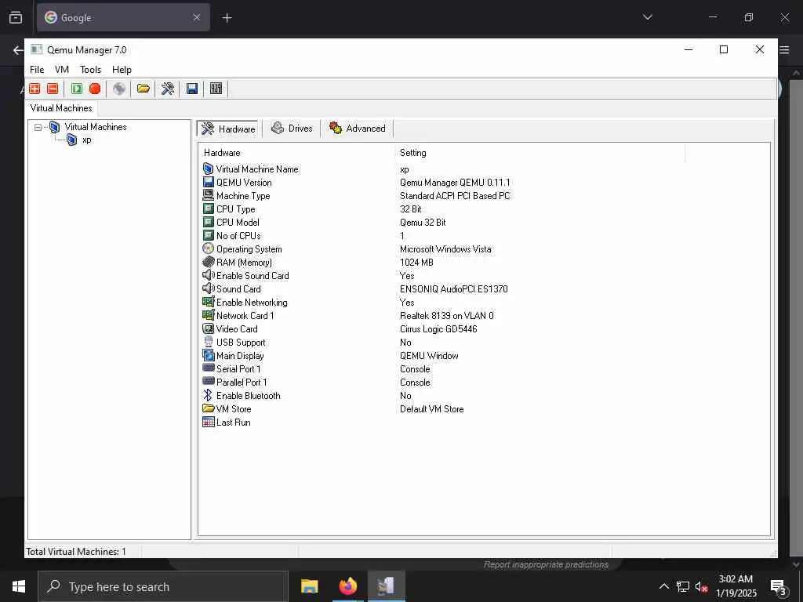Stop the VM with the red stop icon

(95, 89)
